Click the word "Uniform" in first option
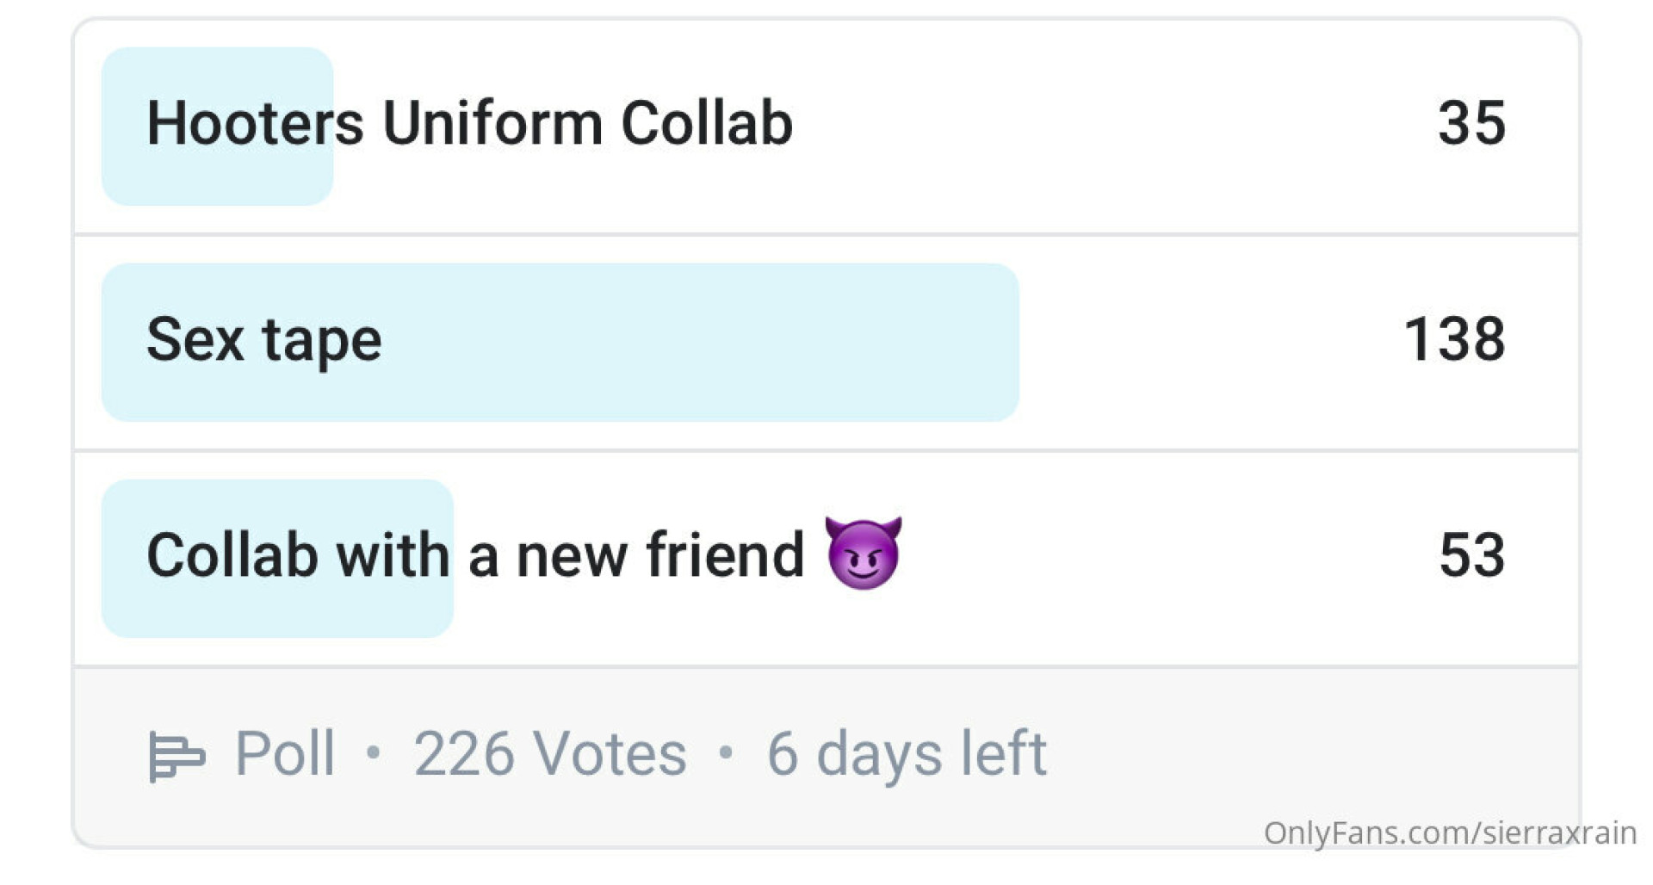This screenshot has height=885, width=1653. (492, 124)
